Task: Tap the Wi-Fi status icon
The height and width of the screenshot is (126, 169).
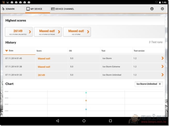Action: [x=156, y=2]
